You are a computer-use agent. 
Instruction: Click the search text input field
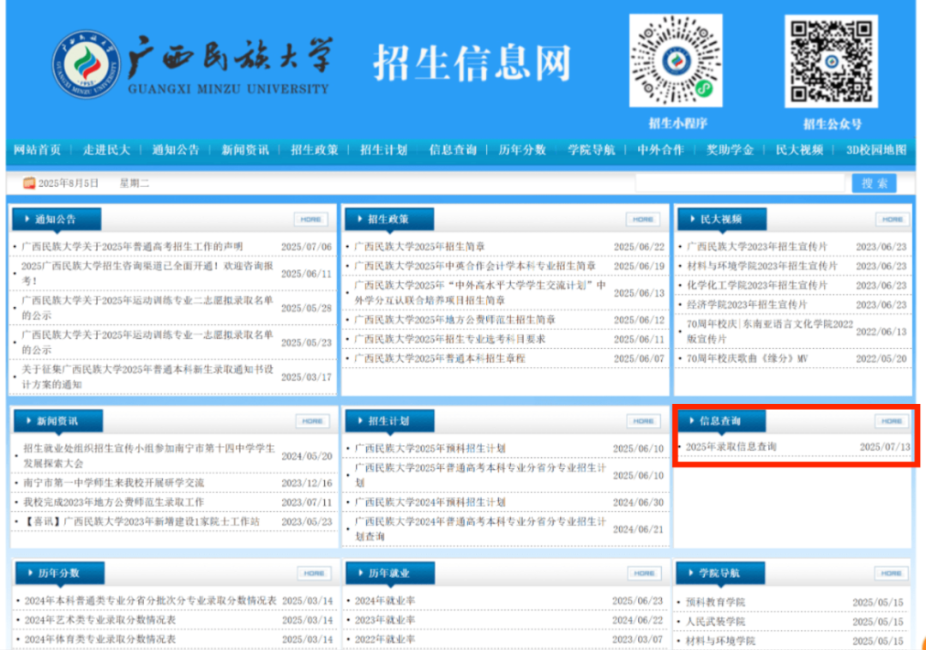(x=741, y=183)
